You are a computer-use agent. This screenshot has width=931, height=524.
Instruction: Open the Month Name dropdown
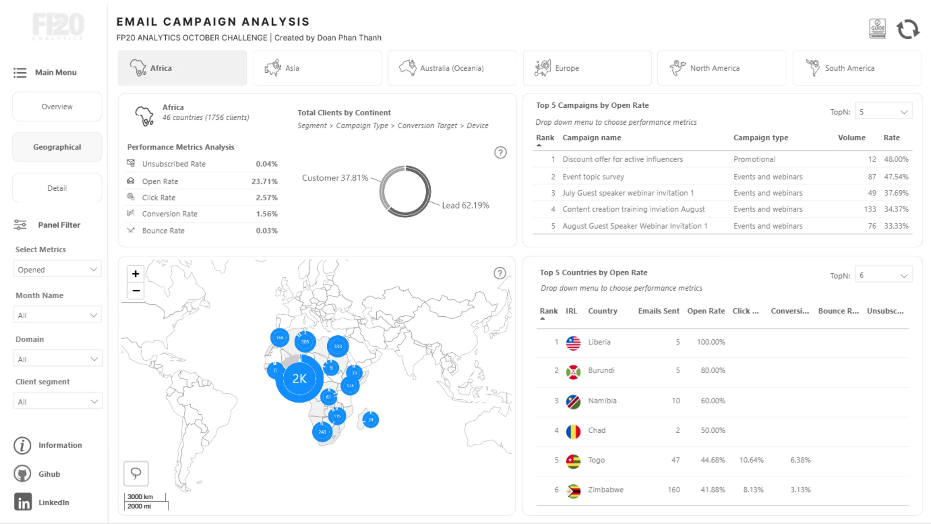pos(57,315)
